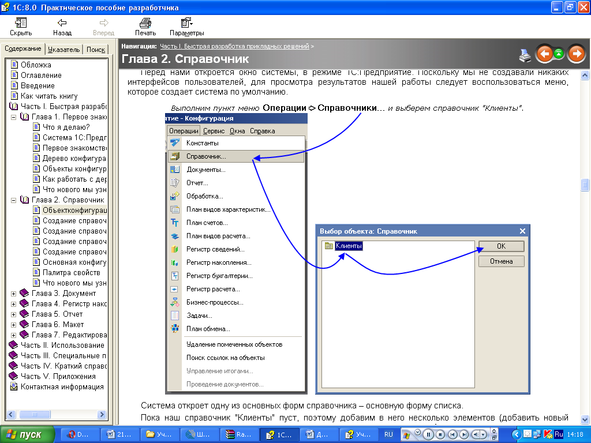591x443 pixels.
Task: Expand the Глава 5. Отчет tree node
Action: pos(13,314)
